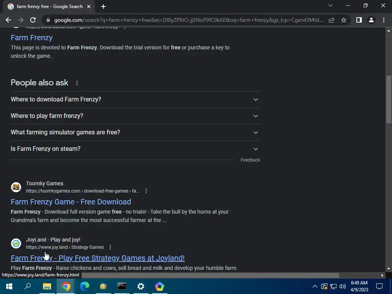Expand 'What farming simulator games are free?'
The width and height of the screenshot is (392, 294).
[135, 132]
